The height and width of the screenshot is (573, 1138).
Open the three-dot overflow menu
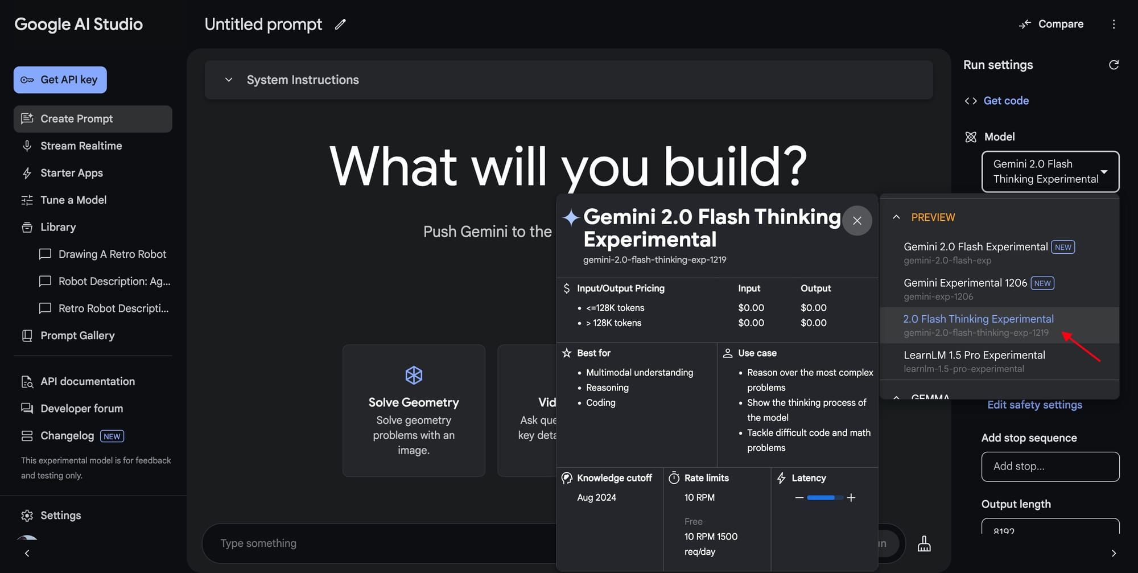1114,24
